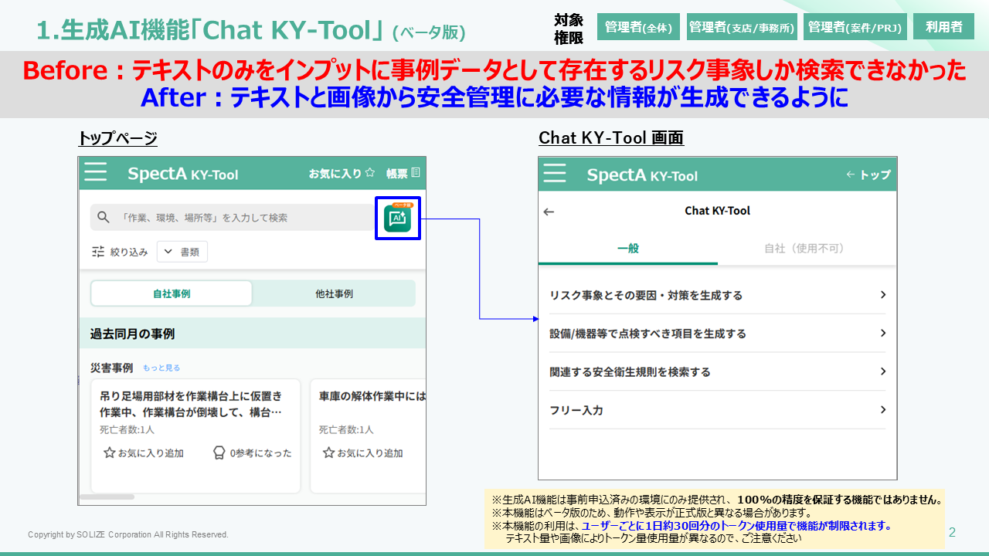The image size is (989, 556).
Task: Click the green AI chat icon
Action: (x=397, y=219)
